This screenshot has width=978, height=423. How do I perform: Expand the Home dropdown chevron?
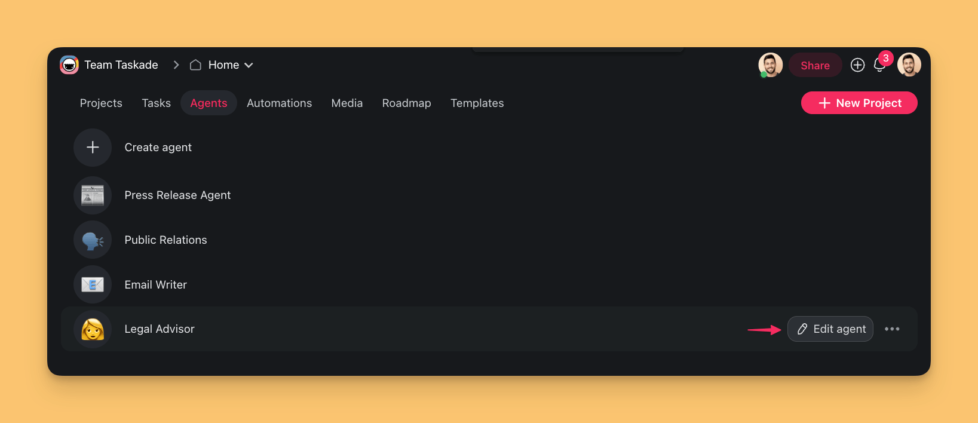point(249,65)
